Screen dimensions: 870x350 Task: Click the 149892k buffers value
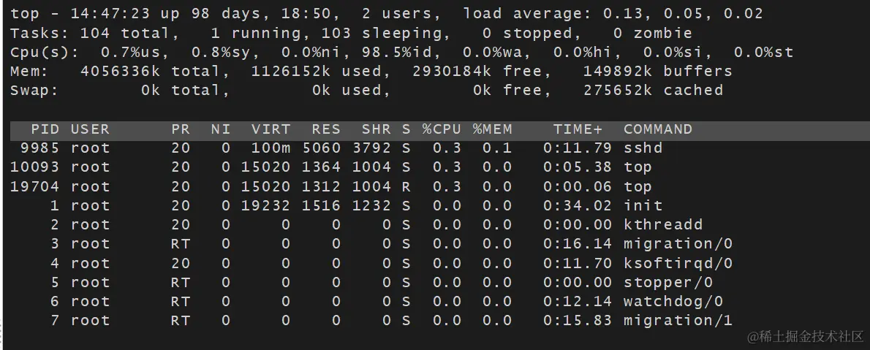tap(618, 72)
